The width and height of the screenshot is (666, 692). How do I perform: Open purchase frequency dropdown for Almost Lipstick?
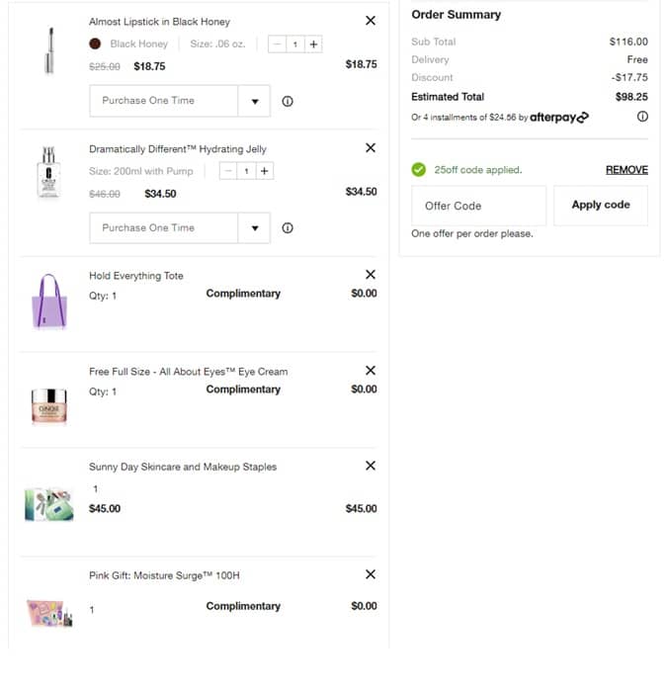pos(254,101)
